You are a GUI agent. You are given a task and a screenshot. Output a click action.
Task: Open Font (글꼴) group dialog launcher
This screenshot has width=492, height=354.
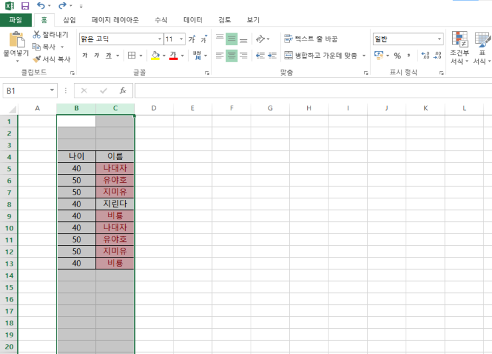click(x=207, y=73)
